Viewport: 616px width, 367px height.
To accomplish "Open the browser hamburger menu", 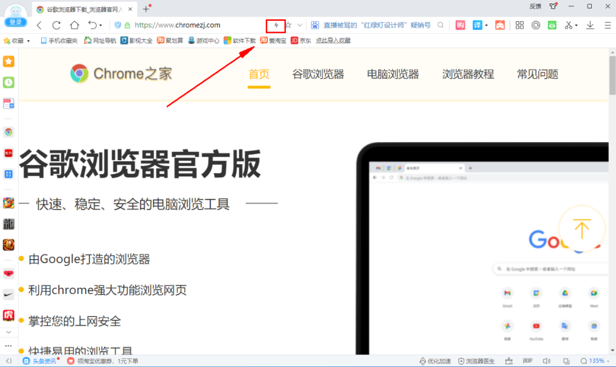I will (x=608, y=25).
